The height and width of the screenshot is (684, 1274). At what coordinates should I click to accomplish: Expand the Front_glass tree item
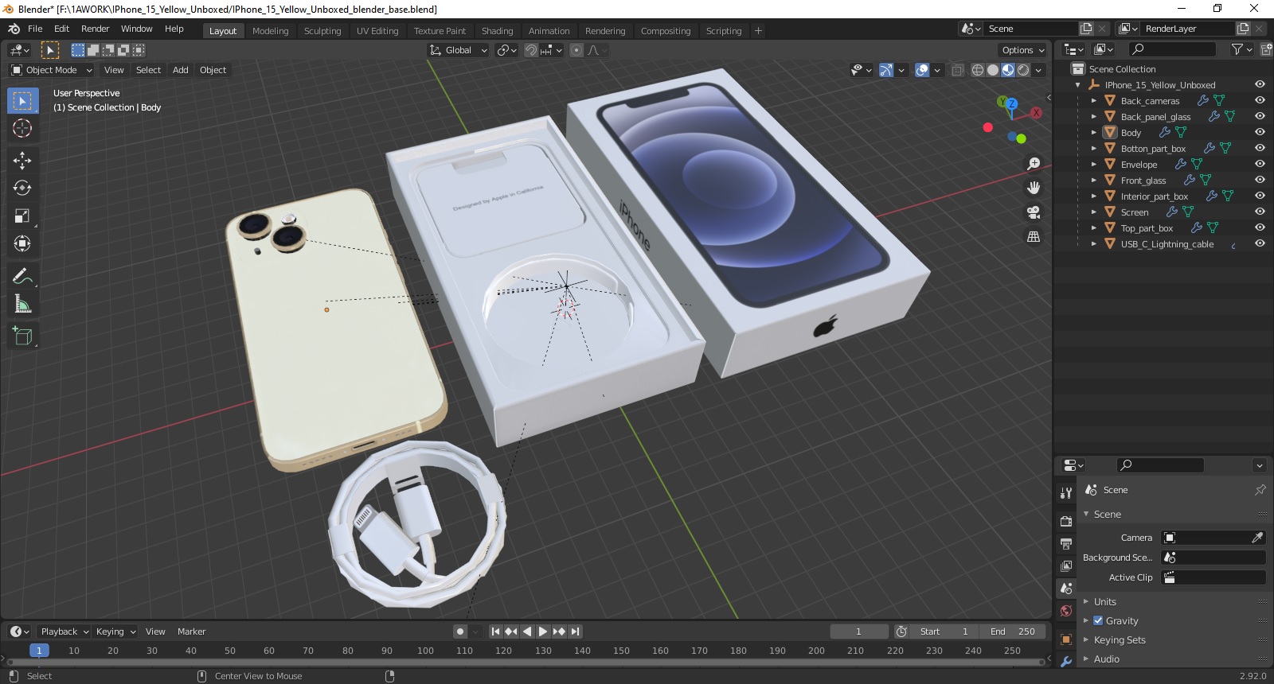coord(1094,180)
